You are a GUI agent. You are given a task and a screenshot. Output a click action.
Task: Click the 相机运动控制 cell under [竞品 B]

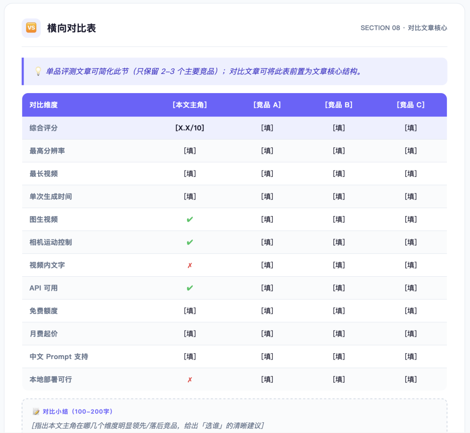coord(339,242)
